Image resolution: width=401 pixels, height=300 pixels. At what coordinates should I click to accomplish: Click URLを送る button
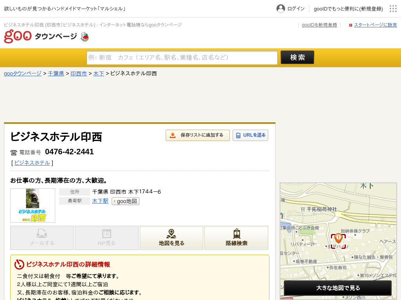tap(250, 135)
